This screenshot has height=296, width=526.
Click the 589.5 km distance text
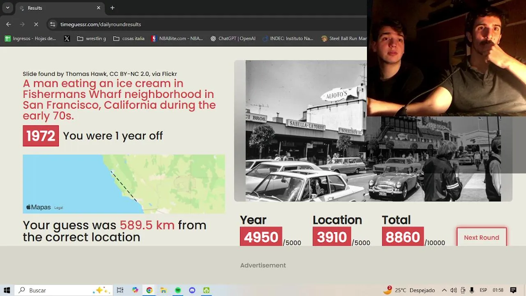pyautogui.click(x=147, y=225)
